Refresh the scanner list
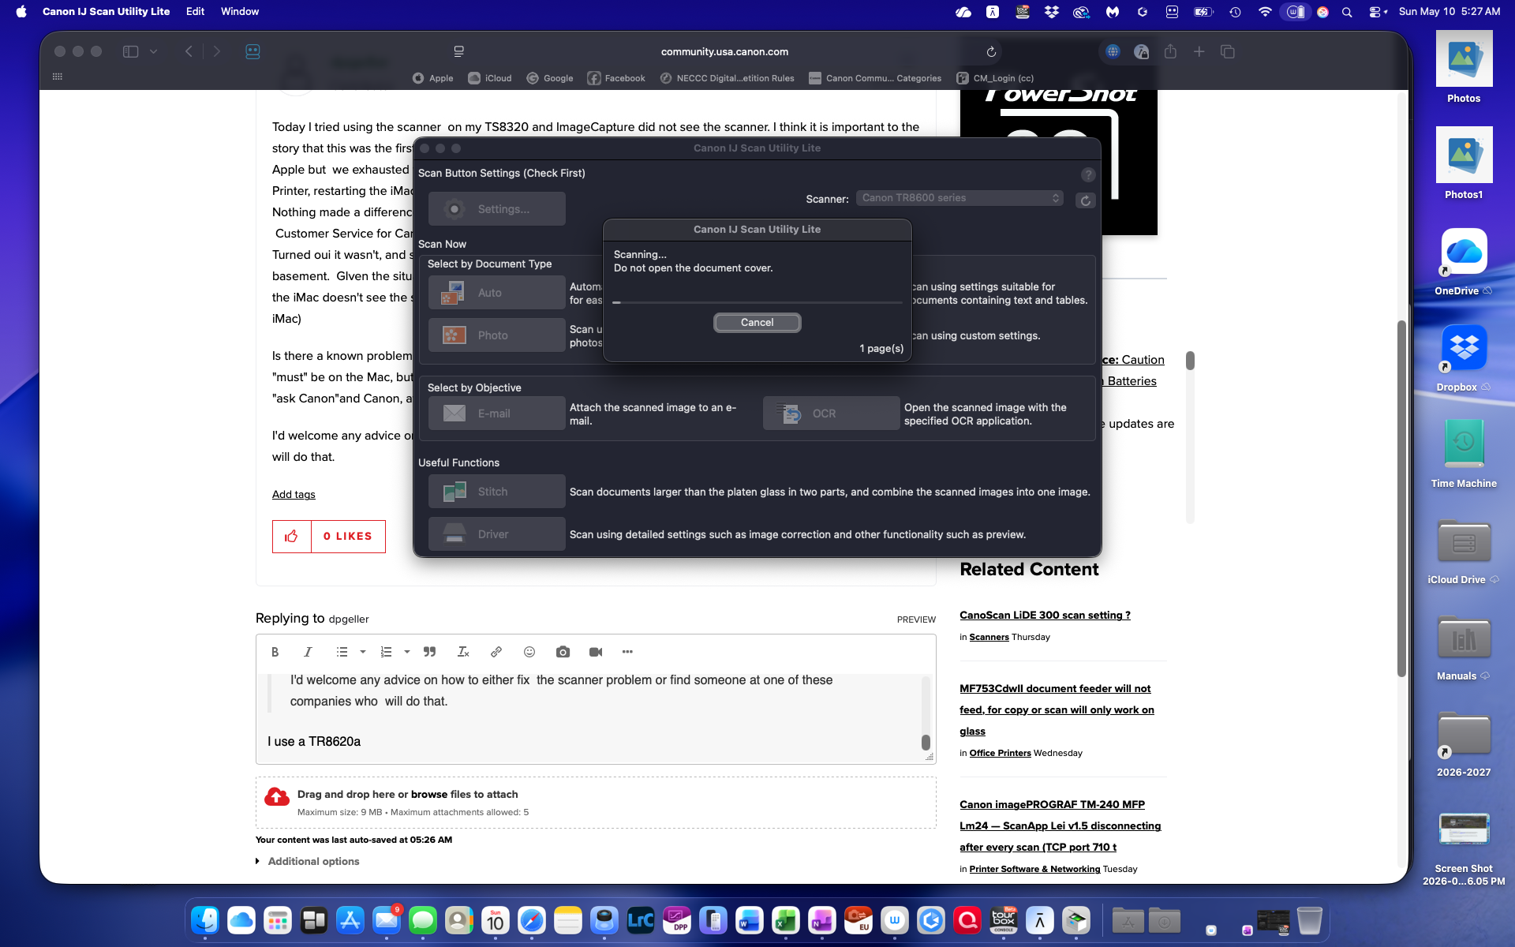This screenshot has width=1515, height=947. point(1085,200)
